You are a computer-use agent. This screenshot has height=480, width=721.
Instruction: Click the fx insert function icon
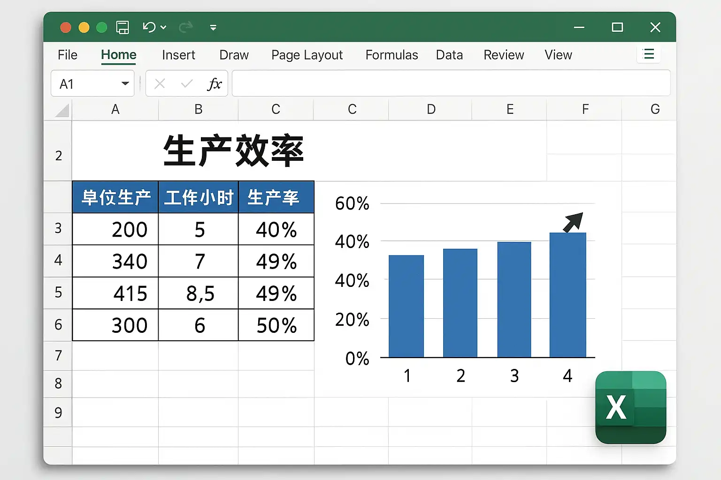[x=215, y=84]
